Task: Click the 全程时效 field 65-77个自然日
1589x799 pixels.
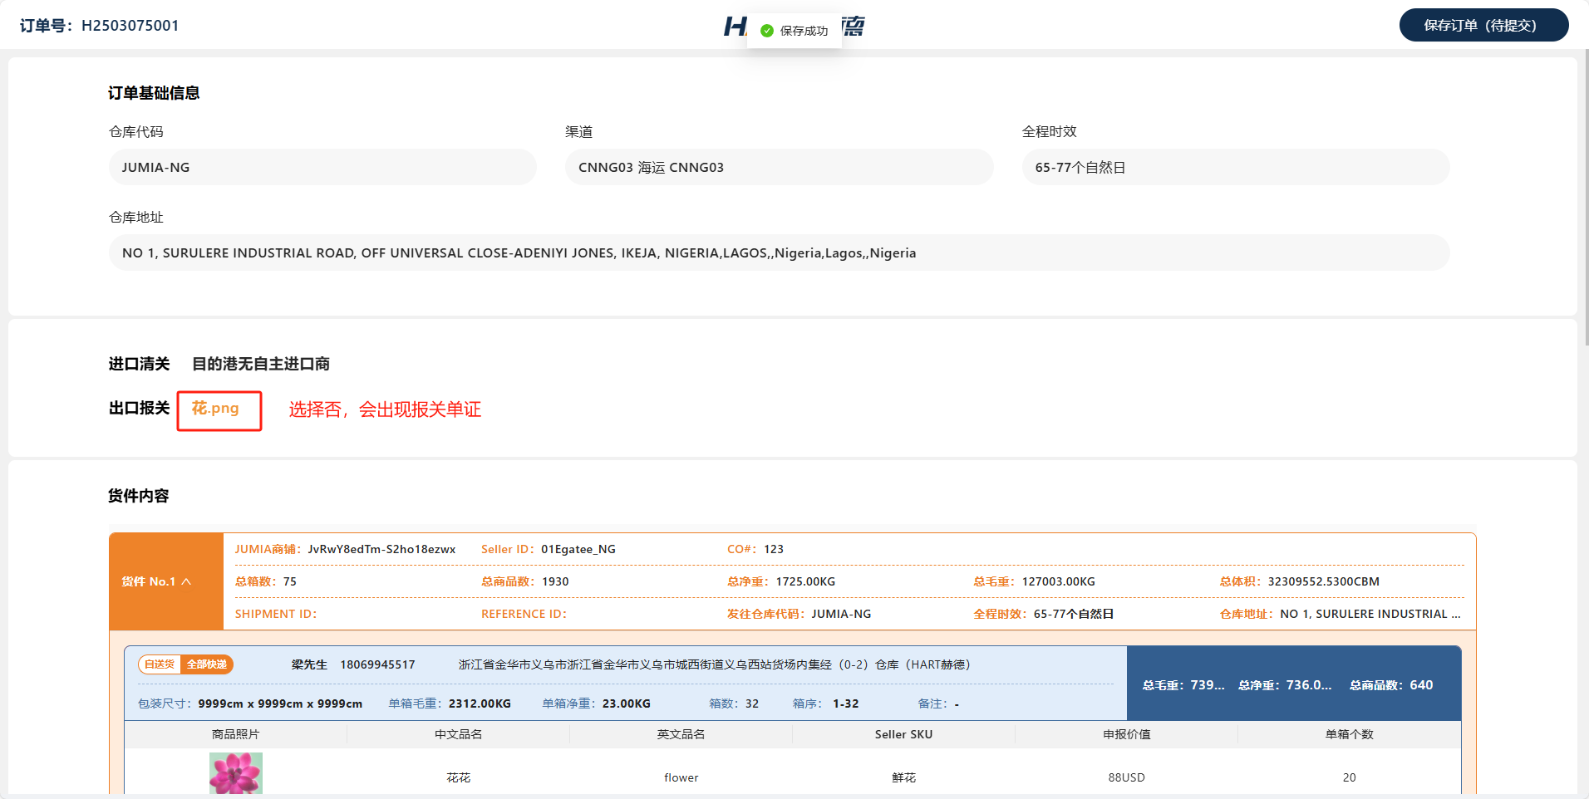Action: 1235,167
